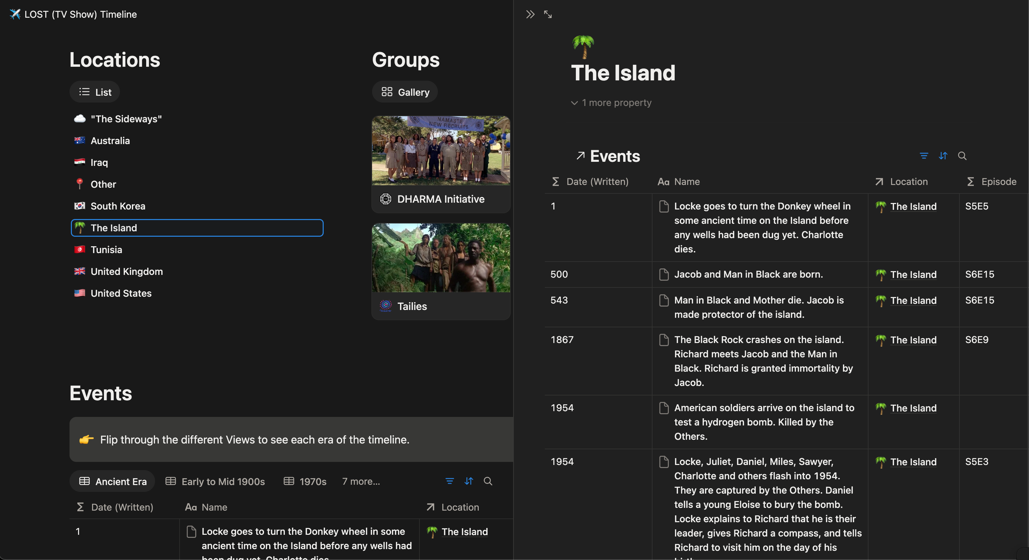The image size is (1029, 560).
Task: Open the 7 more… views dropdown
Action: 361,481
